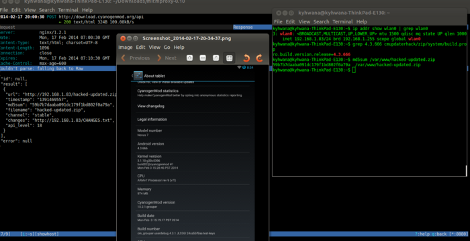470x241 pixels.
Task: Open Help menu of mitmproxy terminal window
Action: (x=87, y=10)
